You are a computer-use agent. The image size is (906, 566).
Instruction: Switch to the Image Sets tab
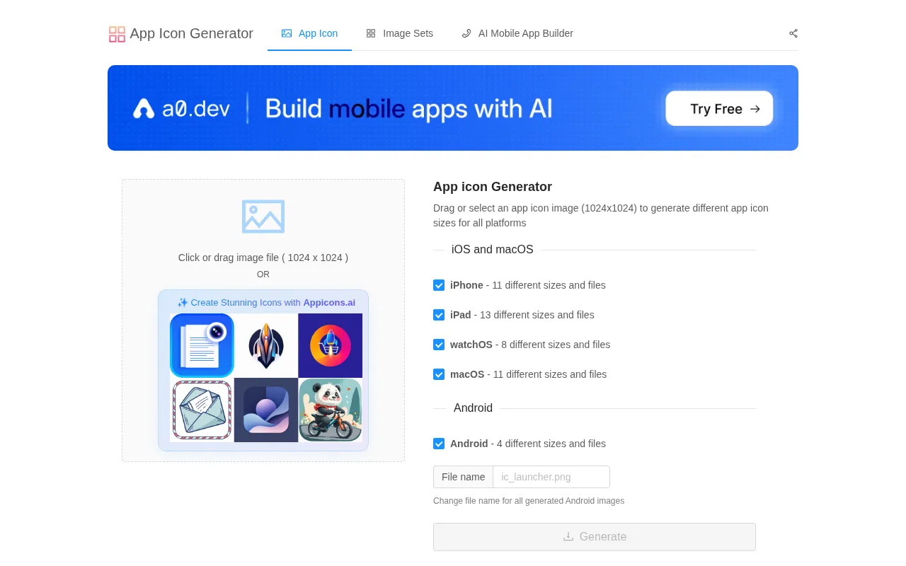pos(399,33)
